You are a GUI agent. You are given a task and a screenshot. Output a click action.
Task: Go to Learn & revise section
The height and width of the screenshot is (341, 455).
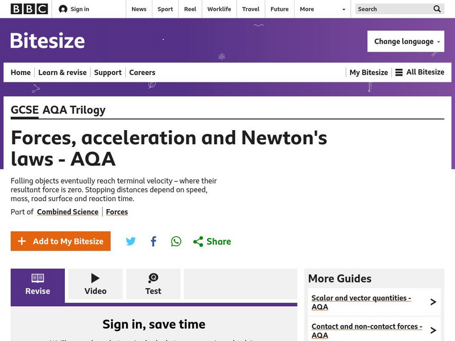coord(63,72)
